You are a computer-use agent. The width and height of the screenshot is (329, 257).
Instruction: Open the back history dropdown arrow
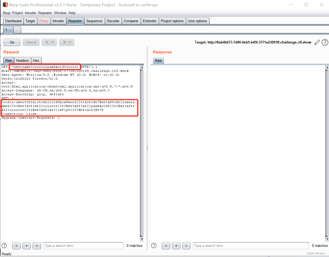click(x=53, y=42)
